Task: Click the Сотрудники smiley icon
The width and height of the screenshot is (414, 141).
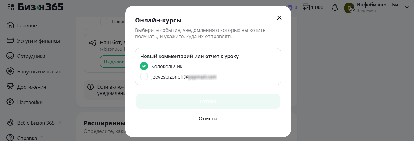Action: coord(10,56)
